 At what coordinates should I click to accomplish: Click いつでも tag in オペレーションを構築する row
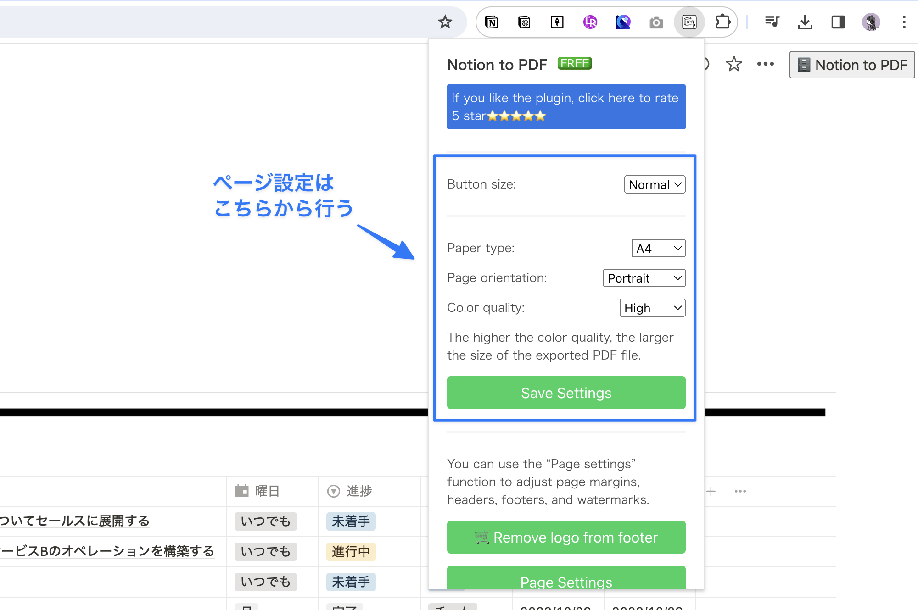point(265,551)
